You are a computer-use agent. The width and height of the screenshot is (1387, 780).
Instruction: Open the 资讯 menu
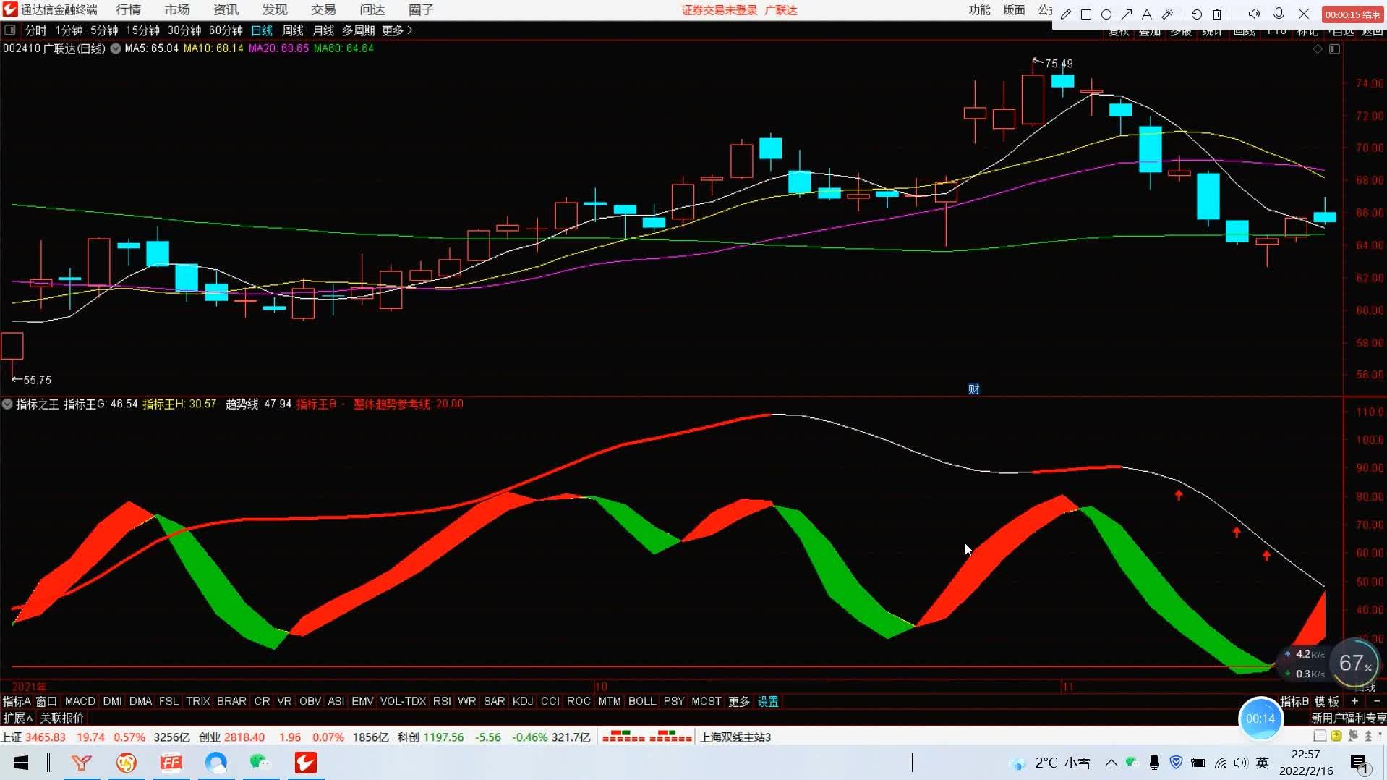(226, 9)
